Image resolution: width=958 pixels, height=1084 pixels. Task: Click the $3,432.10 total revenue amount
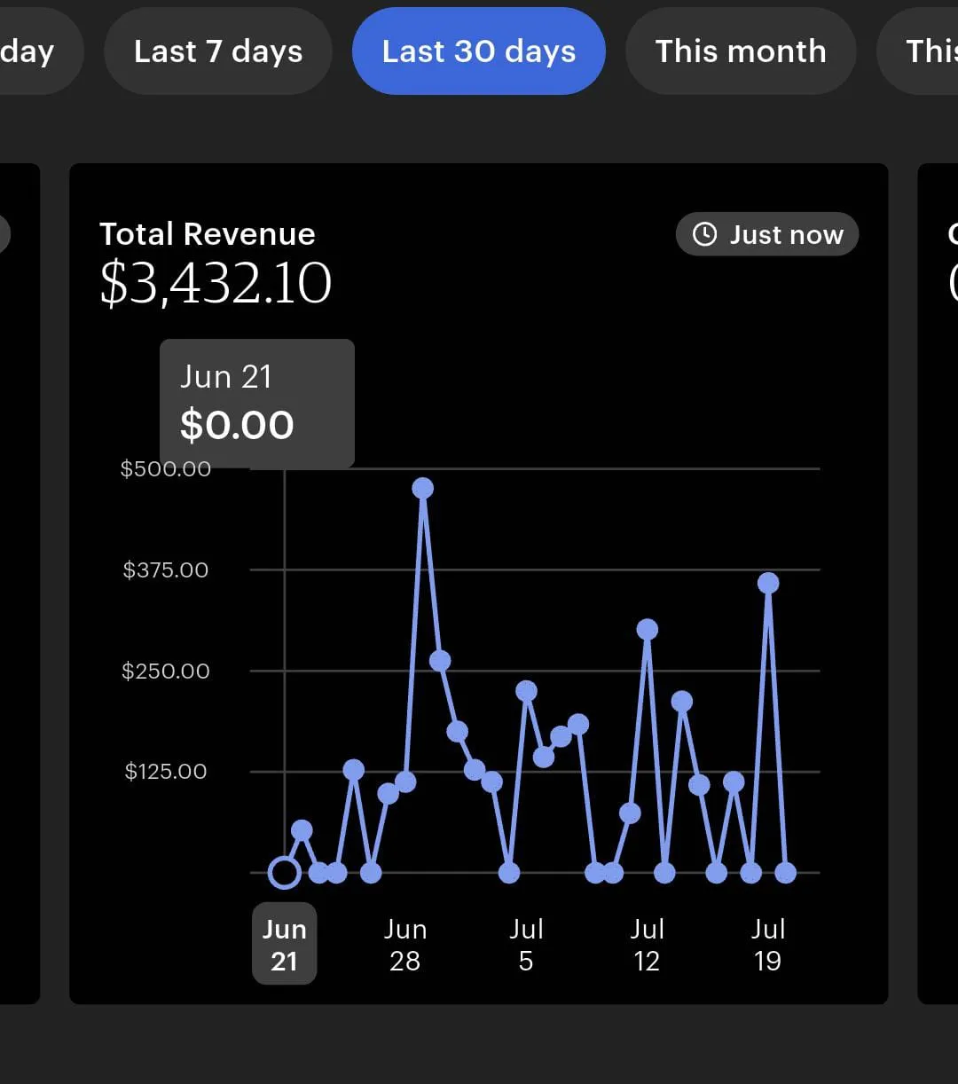coord(216,284)
